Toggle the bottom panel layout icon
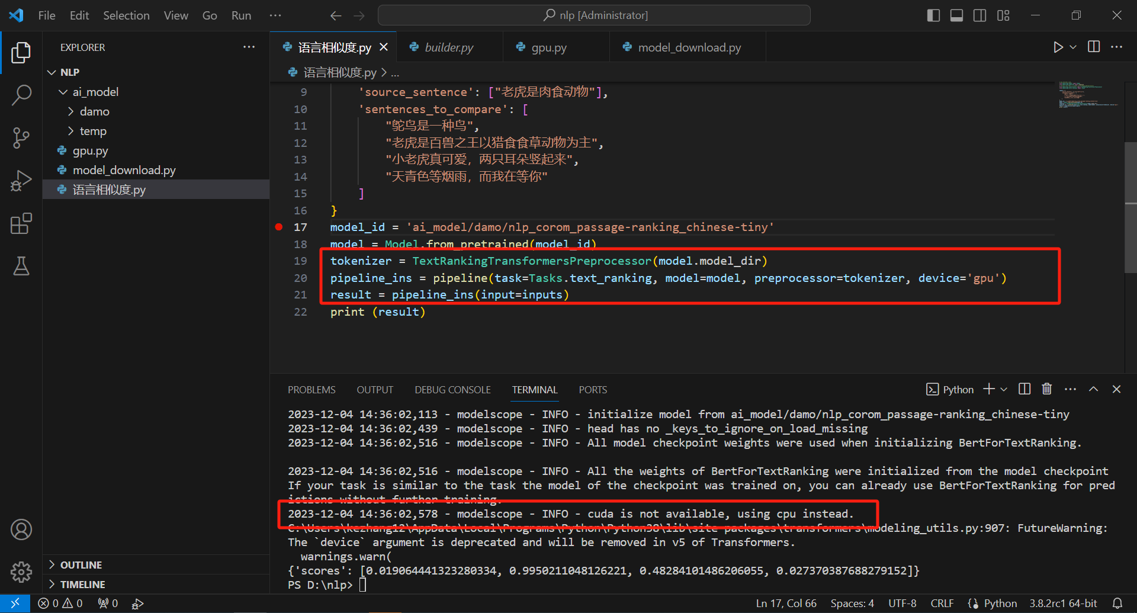The width and height of the screenshot is (1137, 613). (956, 15)
